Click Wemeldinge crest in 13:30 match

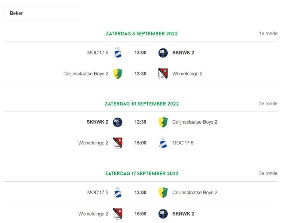point(163,73)
